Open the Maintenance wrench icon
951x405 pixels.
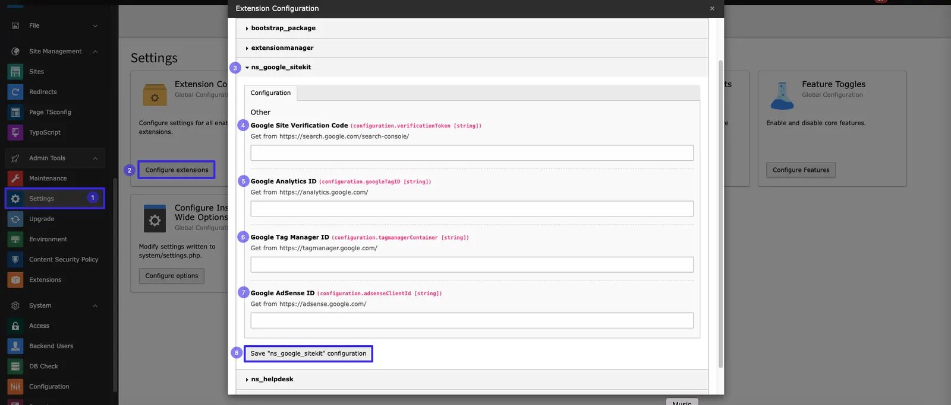click(15, 178)
